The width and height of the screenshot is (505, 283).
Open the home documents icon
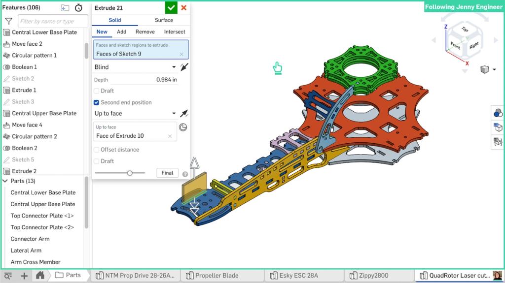40,276
